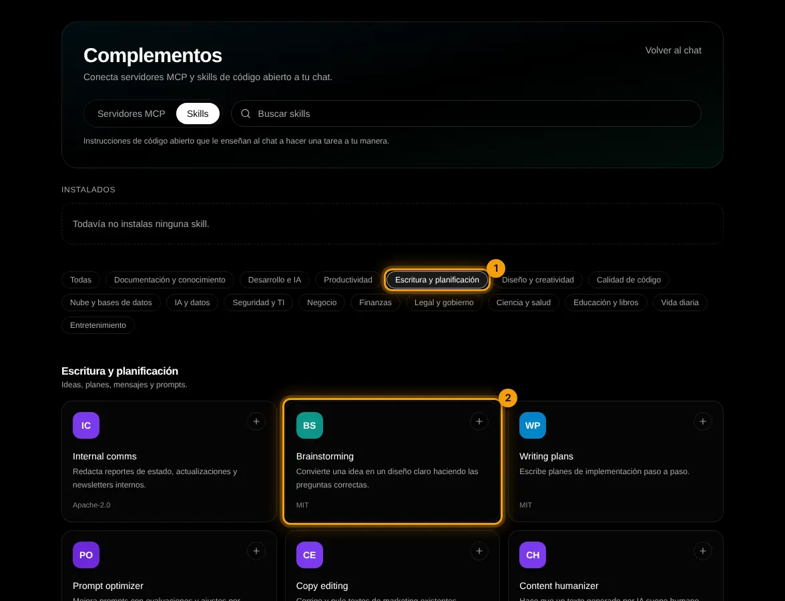Click MIT license on Brainstorming card
Screen dimensions: 785x601
tap(302, 505)
